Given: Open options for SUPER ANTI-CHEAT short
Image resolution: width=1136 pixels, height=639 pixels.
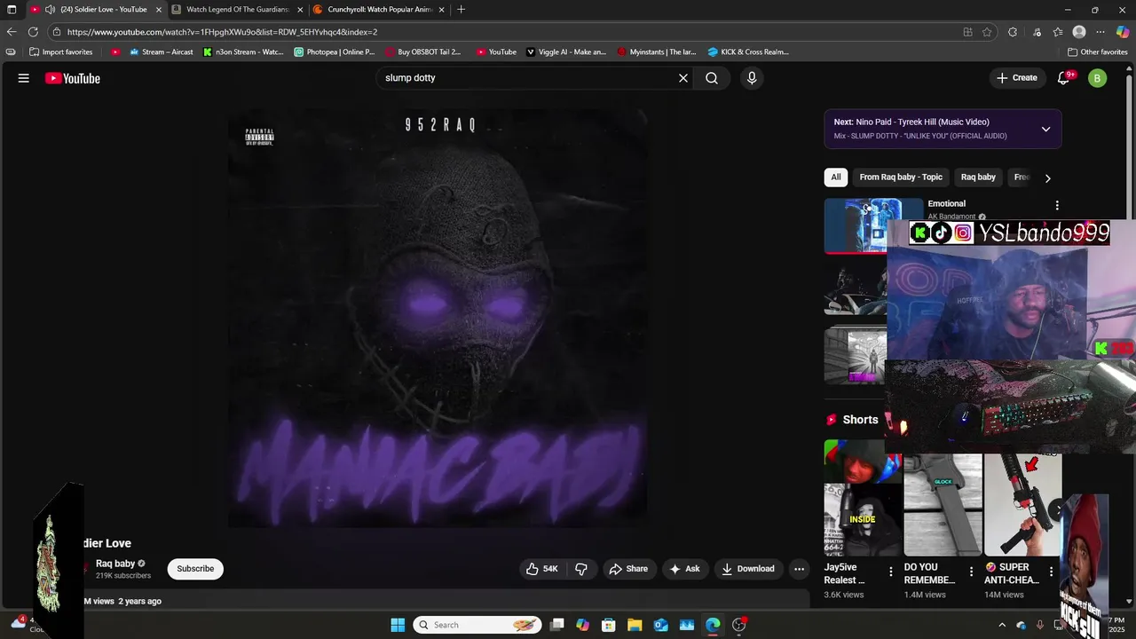Looking at the screenshot, I should [1051, 572].
